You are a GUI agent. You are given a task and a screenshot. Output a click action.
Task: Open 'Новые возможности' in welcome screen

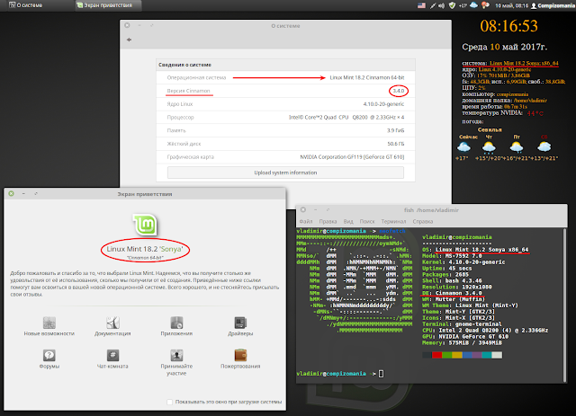49,326
